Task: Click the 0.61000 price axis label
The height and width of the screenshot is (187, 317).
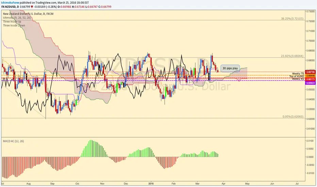Action: (x=311, y=129)
